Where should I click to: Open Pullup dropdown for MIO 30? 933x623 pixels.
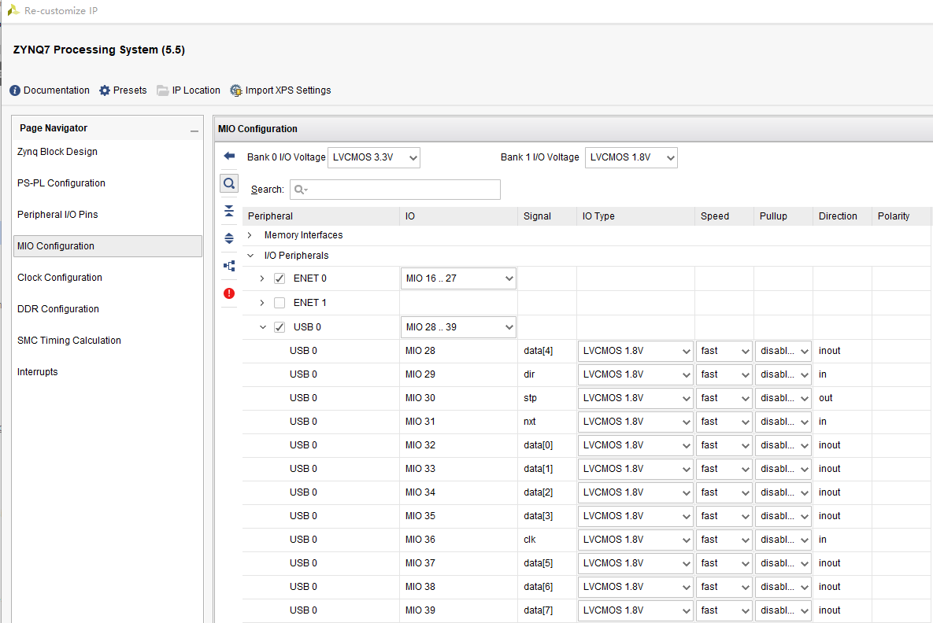[783, 398]
